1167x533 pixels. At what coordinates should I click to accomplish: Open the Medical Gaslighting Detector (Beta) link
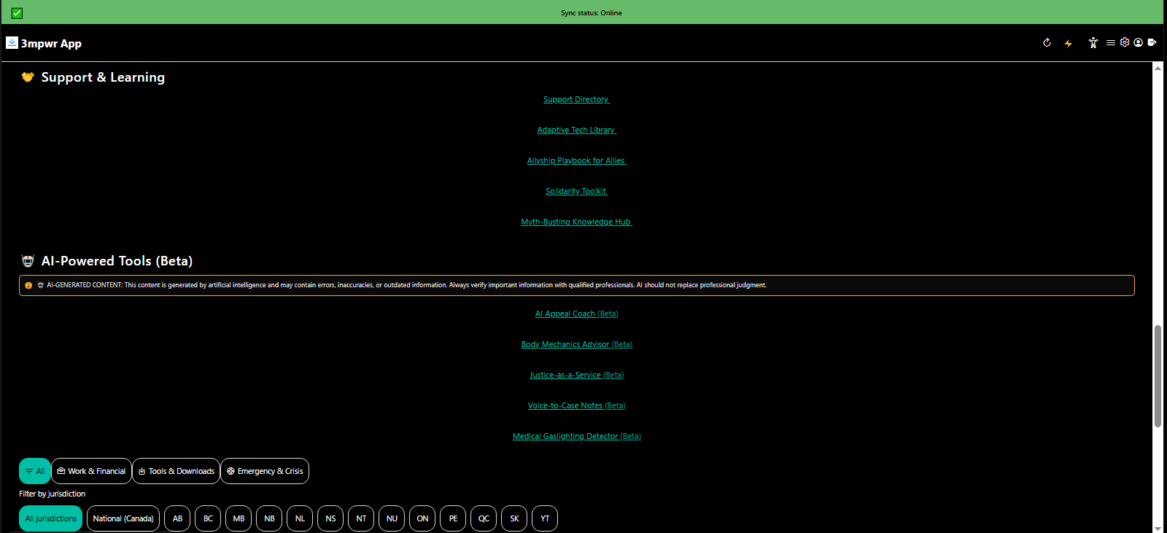[576, 437]
